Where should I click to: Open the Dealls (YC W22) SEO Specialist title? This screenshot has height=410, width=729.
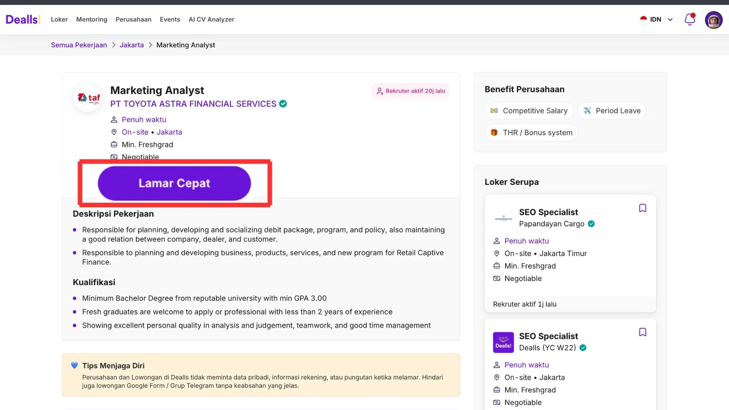point(548,336)
